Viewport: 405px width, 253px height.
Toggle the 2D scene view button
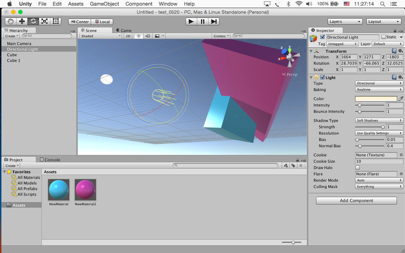click(x=128, y=36)
